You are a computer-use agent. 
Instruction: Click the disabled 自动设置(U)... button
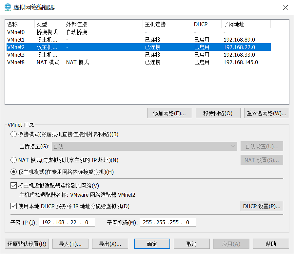pyautogui.click(x=262, y=146)
